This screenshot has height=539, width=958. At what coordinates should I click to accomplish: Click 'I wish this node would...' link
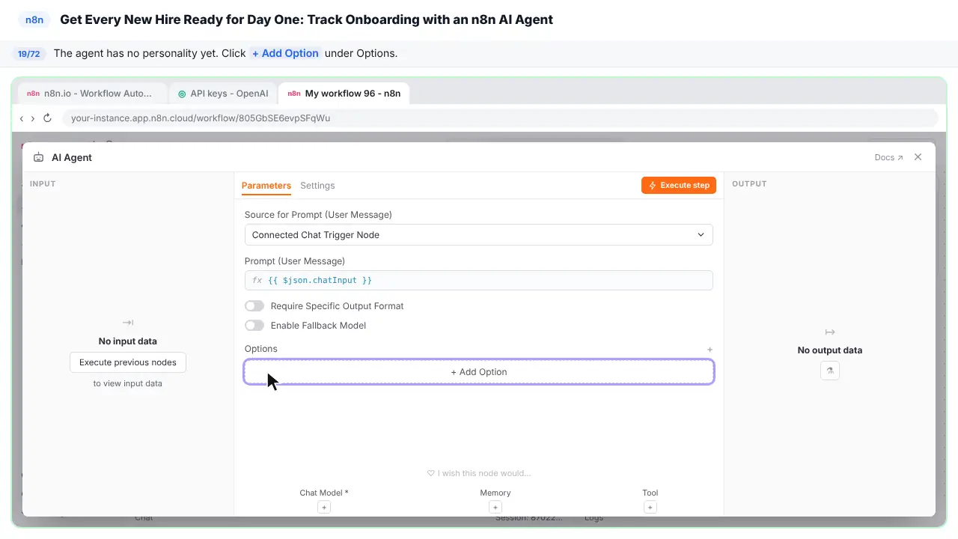tap(479, 473)
